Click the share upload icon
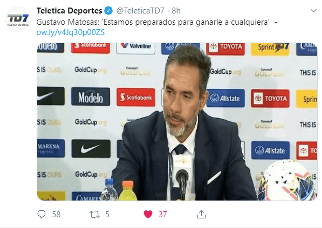Viewport: 322px width, 228px height. (x=201, y=214)
